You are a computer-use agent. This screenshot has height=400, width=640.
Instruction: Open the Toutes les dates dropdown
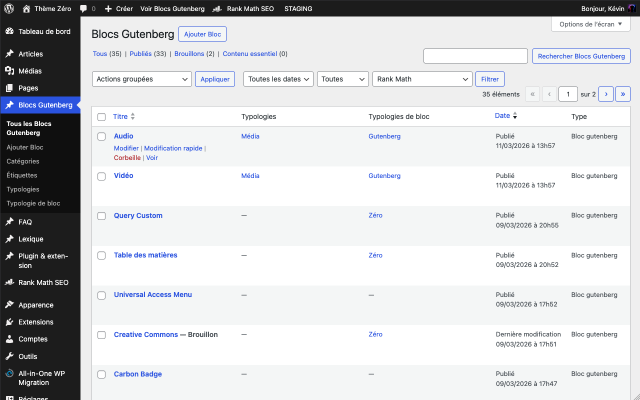[278, 79]
